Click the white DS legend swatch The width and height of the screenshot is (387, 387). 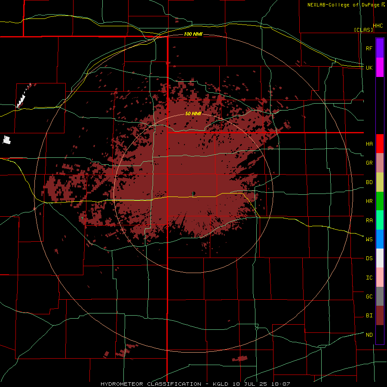click(380, 258)
